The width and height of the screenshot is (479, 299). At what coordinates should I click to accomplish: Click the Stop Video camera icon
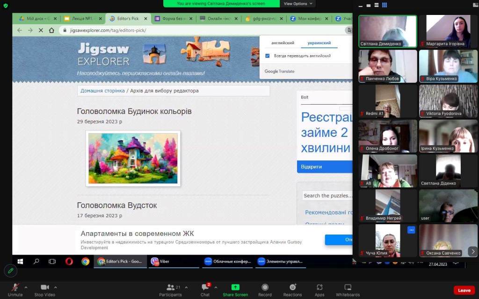point(45,287)
